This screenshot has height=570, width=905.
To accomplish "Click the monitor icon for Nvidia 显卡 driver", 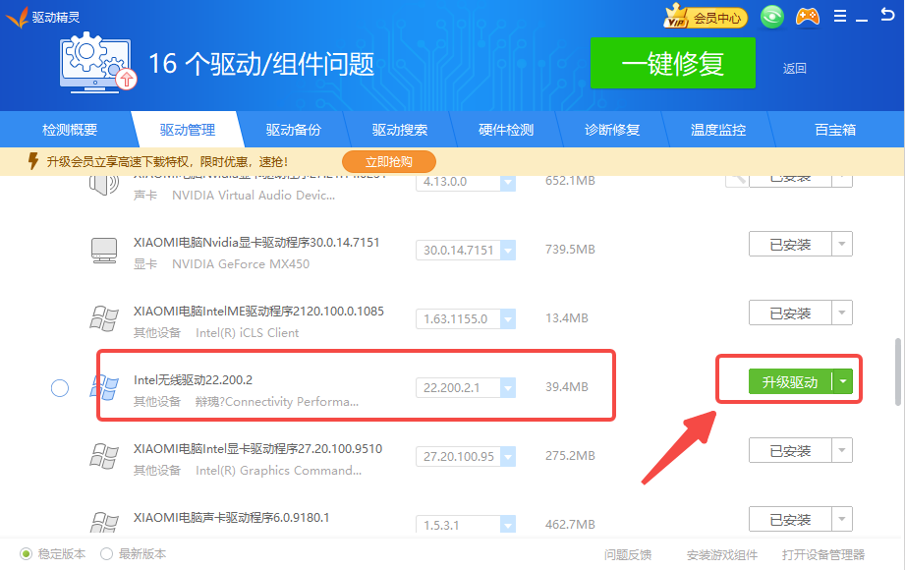I will point(103,251).
